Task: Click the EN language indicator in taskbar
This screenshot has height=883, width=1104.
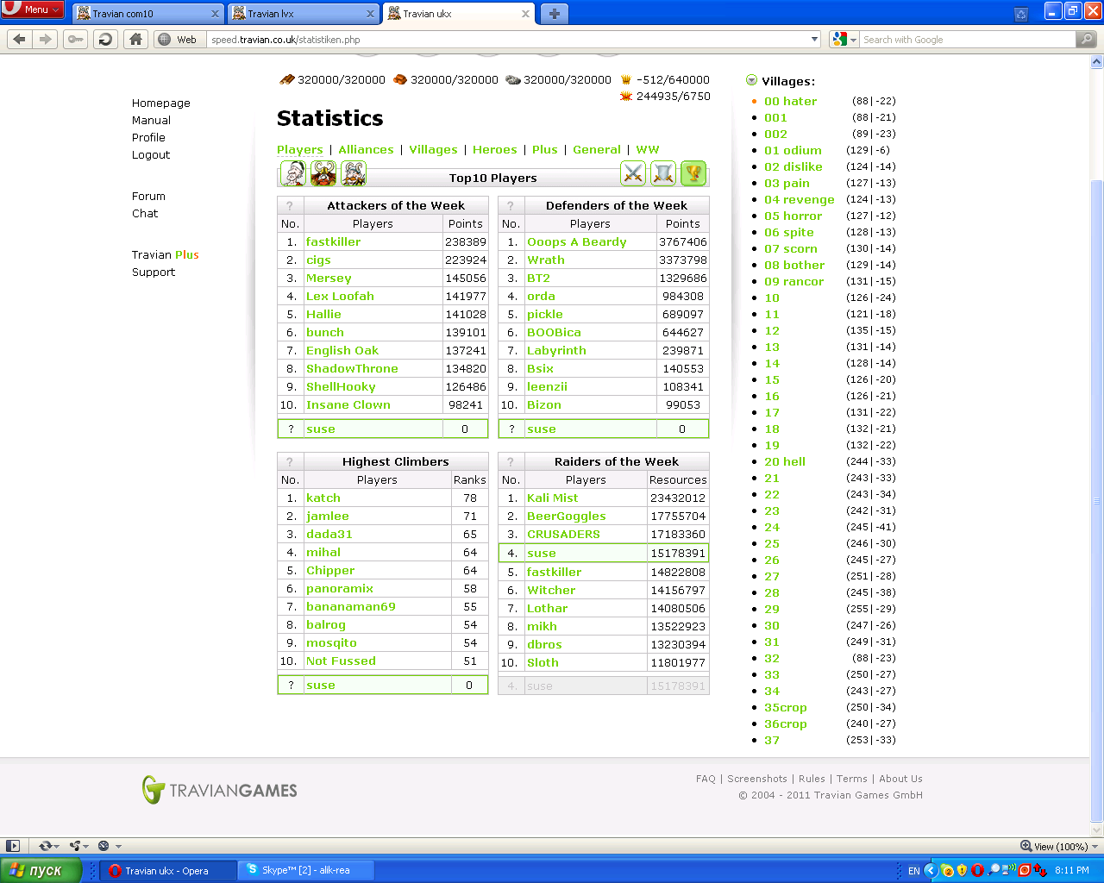Action: point(913,871)
